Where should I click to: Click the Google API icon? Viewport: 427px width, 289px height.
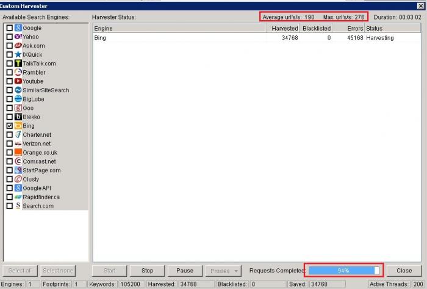point(18,188)
